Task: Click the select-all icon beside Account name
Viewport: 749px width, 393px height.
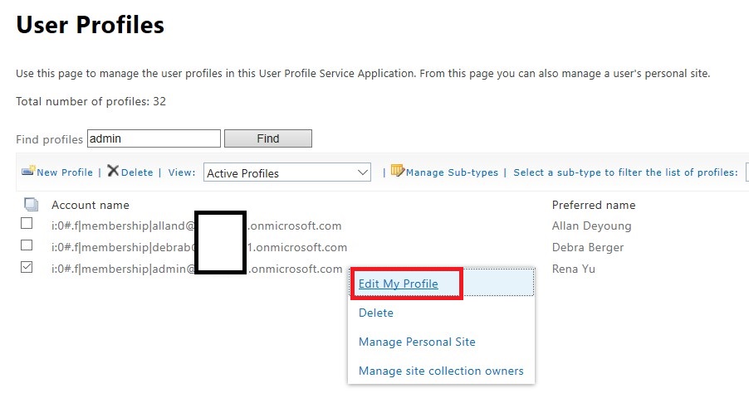Action: 31,205
